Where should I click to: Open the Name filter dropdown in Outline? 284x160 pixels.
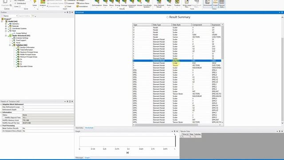click(x=17, y=16)
